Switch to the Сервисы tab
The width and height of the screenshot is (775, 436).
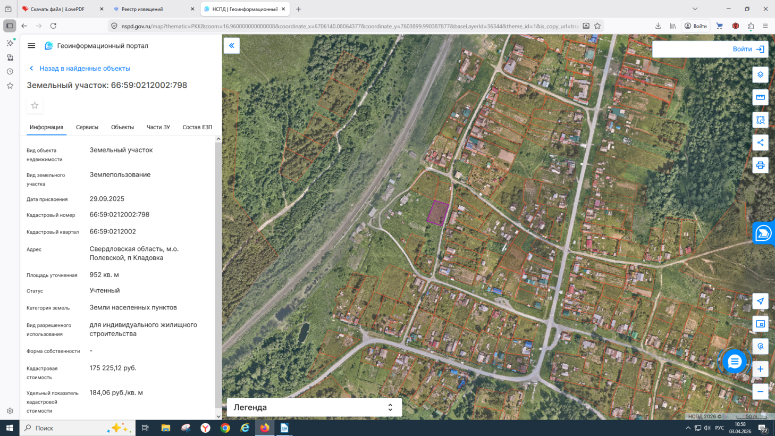tap(87, 128)
